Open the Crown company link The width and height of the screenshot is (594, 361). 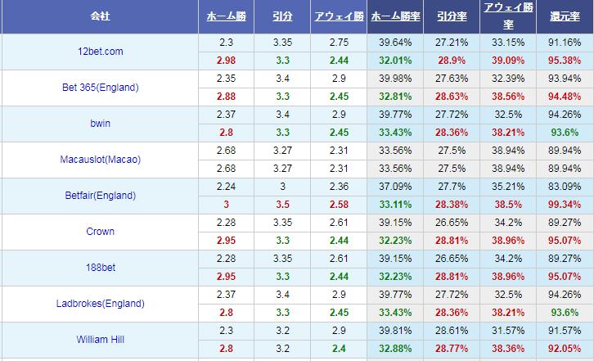100,232
